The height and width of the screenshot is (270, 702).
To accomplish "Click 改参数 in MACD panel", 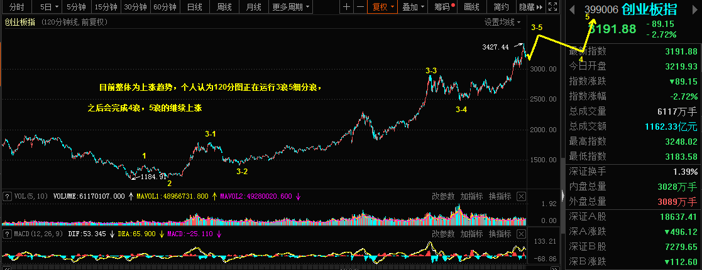I will coord(443,234).
